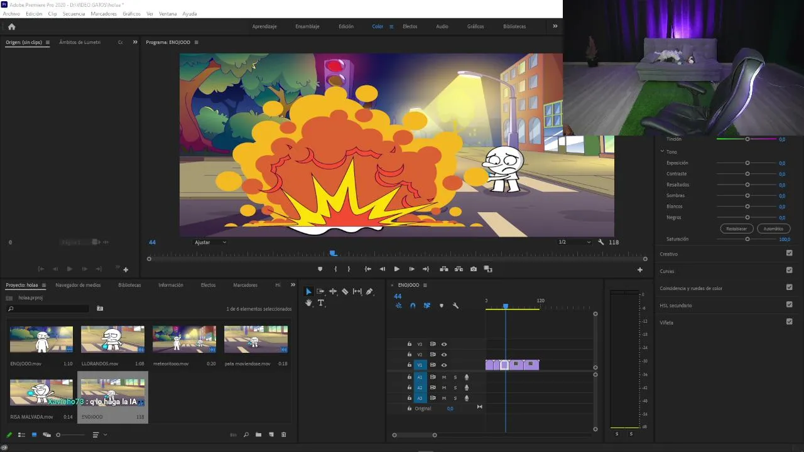Mark Out point in Program monitor
The image size is (804, 452).
tap(349, 269)
